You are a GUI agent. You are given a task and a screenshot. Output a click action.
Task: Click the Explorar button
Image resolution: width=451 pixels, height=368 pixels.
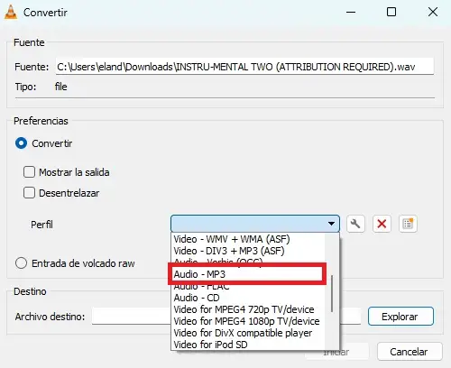(400, 317)
